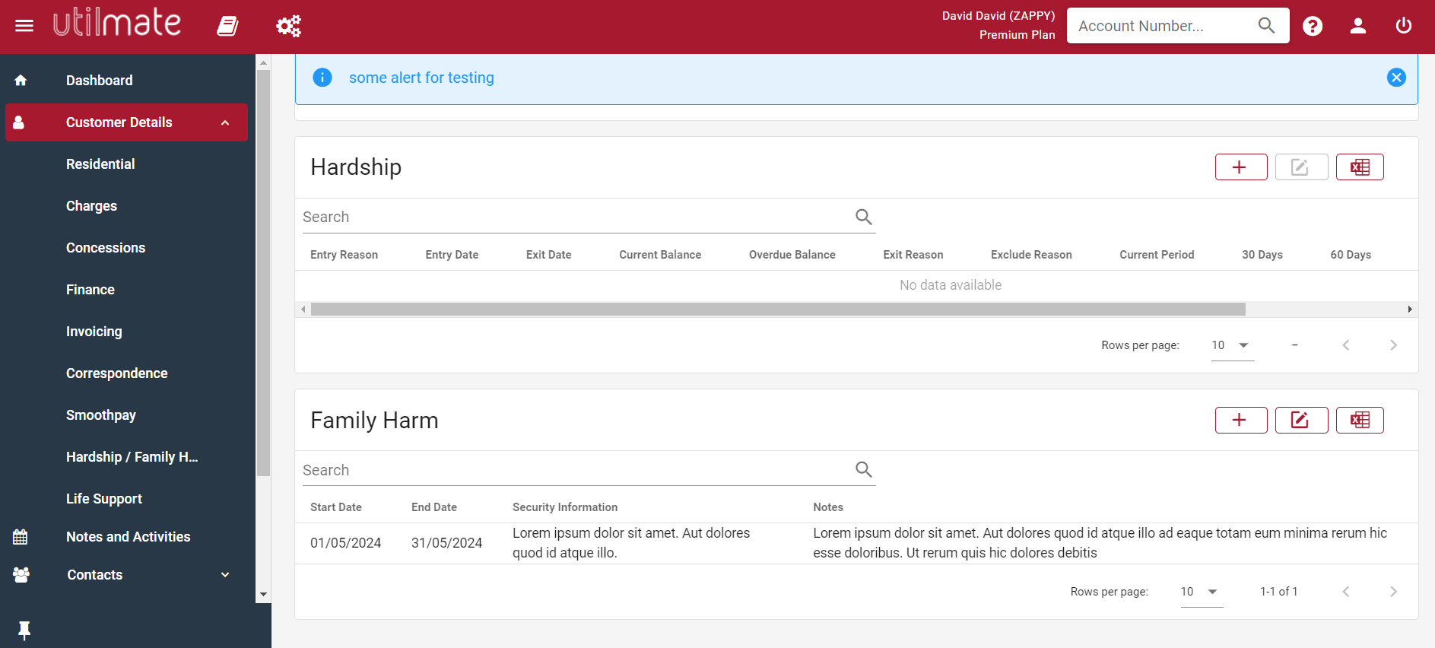Export Hardship table to Excel
This screenshot has height=648, width=1435.
(1359, 167)
